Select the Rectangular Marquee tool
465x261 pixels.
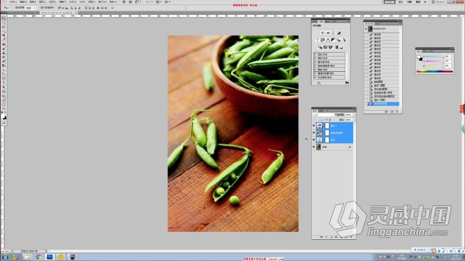tap(4, 22)
